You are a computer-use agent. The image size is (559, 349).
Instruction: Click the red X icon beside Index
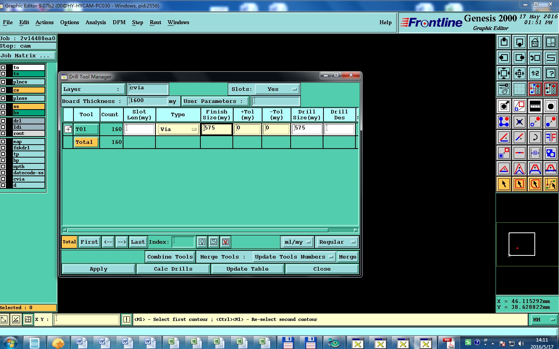click(x=225, y=242)
